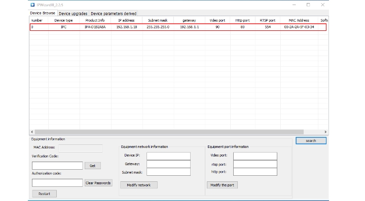Sort by the MAC Address column header
The width and height of the screenshot is (365, 201).
tap(299, 20)
